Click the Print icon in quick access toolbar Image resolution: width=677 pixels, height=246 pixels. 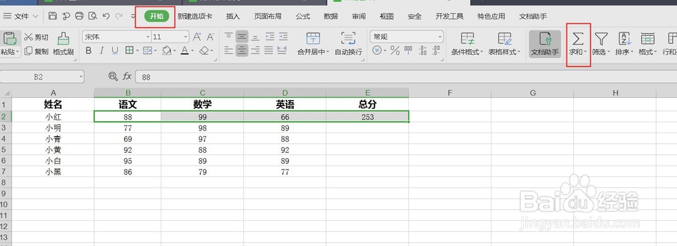click(x=79, y=16)
